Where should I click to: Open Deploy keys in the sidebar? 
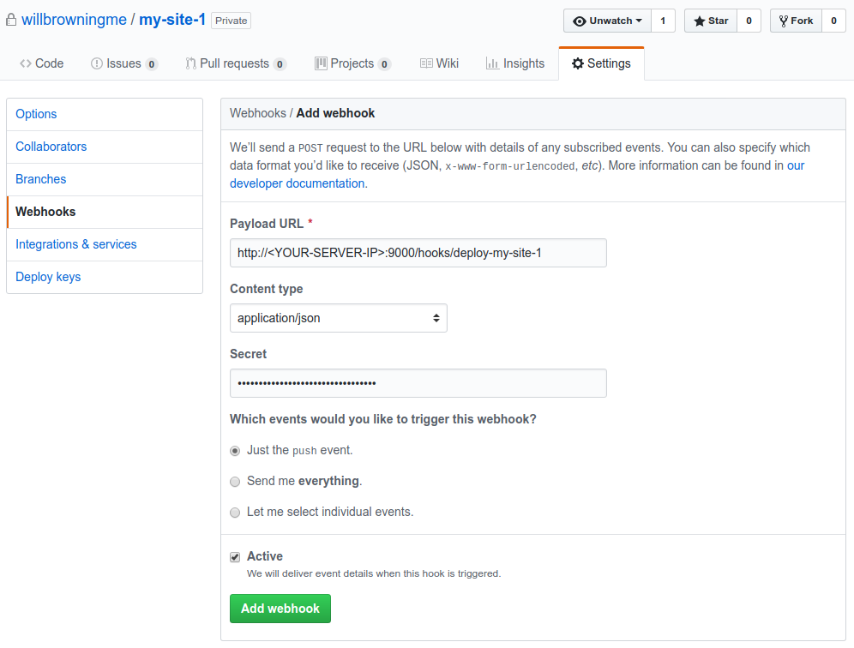point(105,277)
